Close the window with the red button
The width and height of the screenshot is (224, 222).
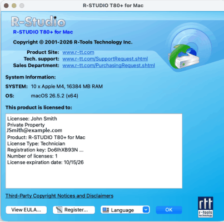[x=6, y=6]
